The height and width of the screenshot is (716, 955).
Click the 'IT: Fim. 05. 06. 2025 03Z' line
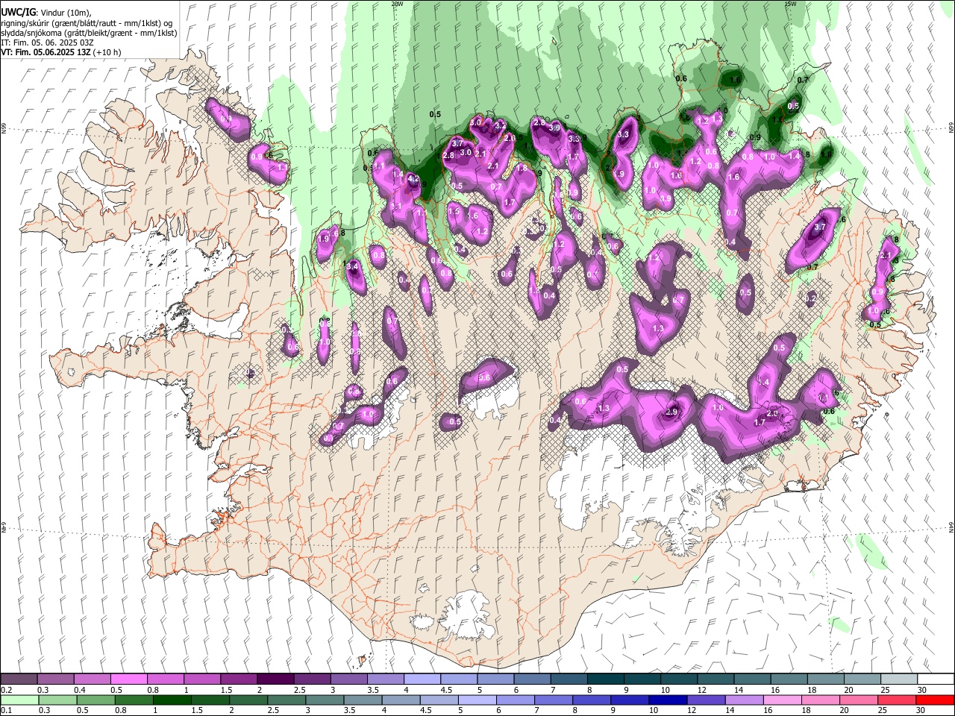click(47, 43)
